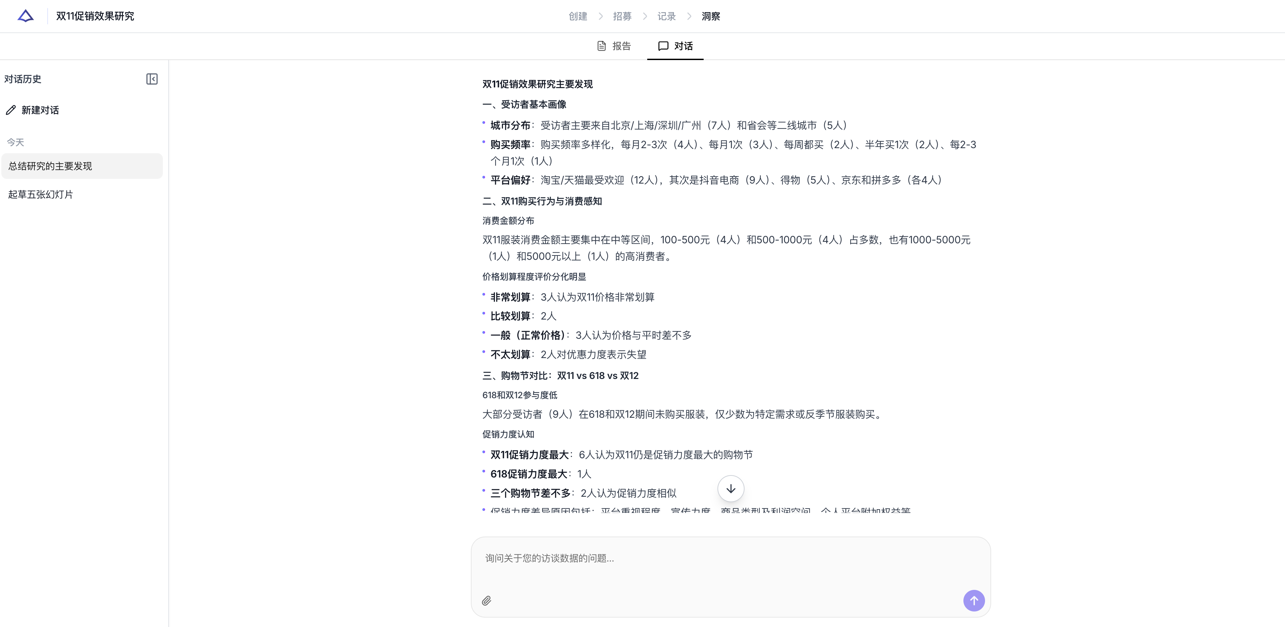Click the bold label 618促销力度最大

pyautogui.click(x=529, y=474)
